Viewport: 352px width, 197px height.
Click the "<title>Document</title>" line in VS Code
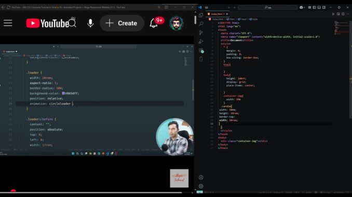(x=237, y=40)
